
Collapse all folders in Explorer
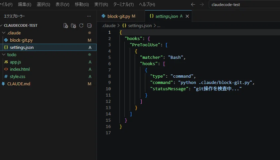pyautogui.click(x=89, y=26)
